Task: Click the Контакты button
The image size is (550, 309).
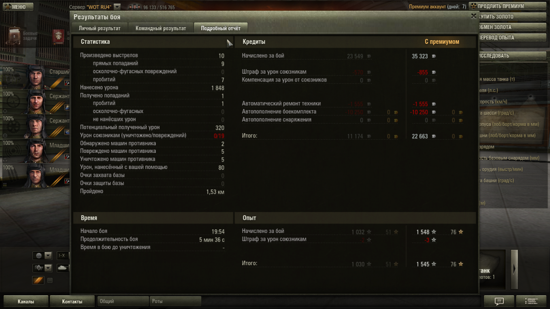Action: 72,302
